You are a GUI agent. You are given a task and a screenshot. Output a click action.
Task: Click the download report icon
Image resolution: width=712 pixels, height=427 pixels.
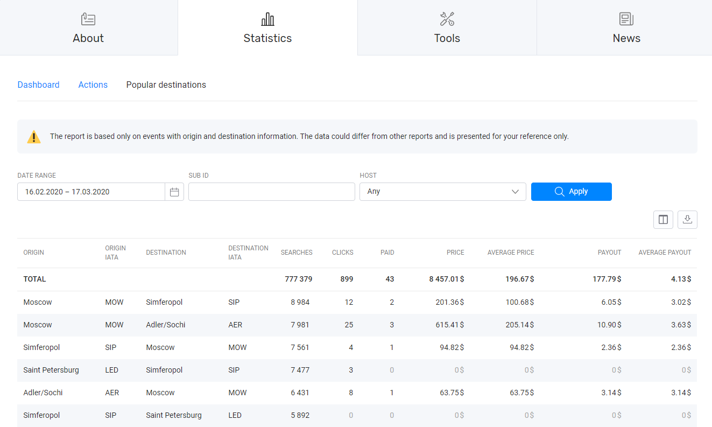[687, 220]
